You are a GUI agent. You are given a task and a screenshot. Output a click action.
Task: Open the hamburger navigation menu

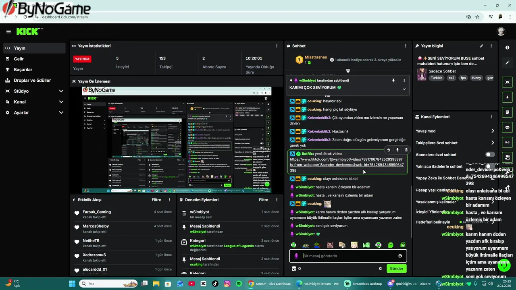(8, 31)
